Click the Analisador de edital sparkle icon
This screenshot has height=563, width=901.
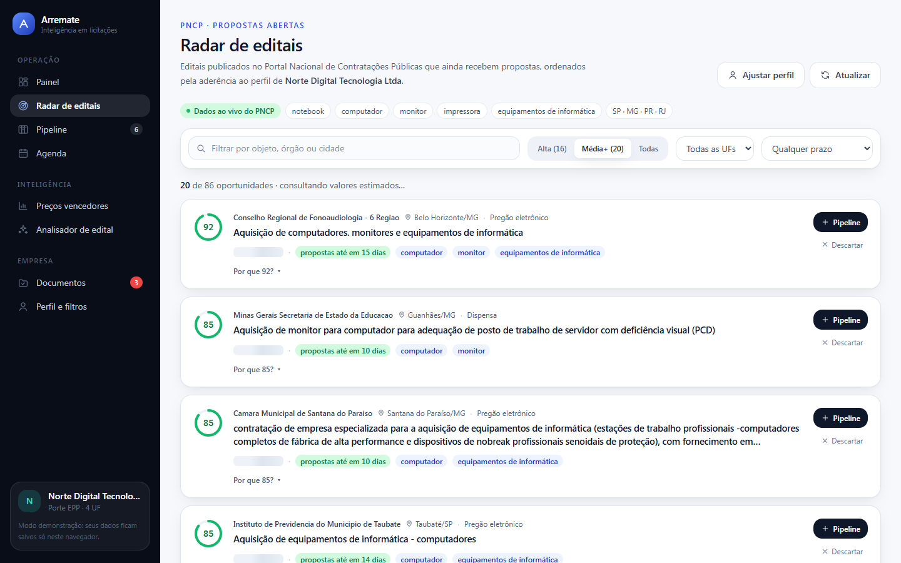pos(23,230)
